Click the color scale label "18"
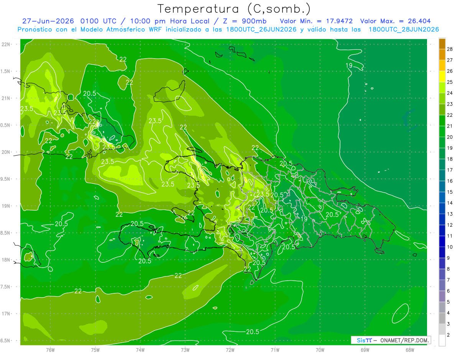 [x=450, y=159]
